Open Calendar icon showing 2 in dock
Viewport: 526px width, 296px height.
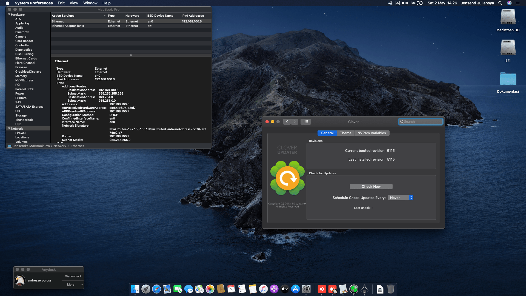coord(231,289)
